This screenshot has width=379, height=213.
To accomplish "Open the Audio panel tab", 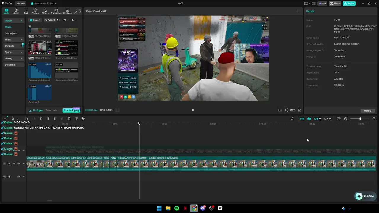I will tap(16, 11).
